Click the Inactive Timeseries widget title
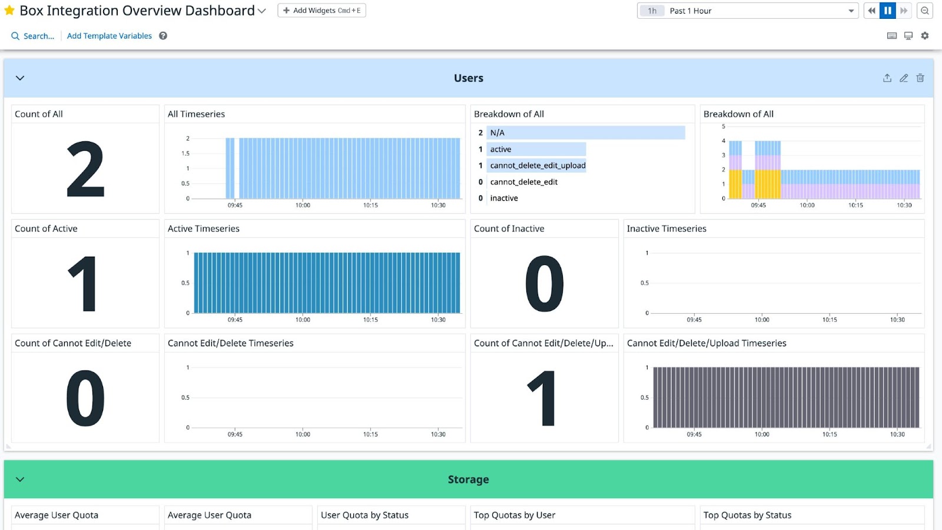Screen dimensions: 942x530 pyautogui.click(x=666, y=228)
